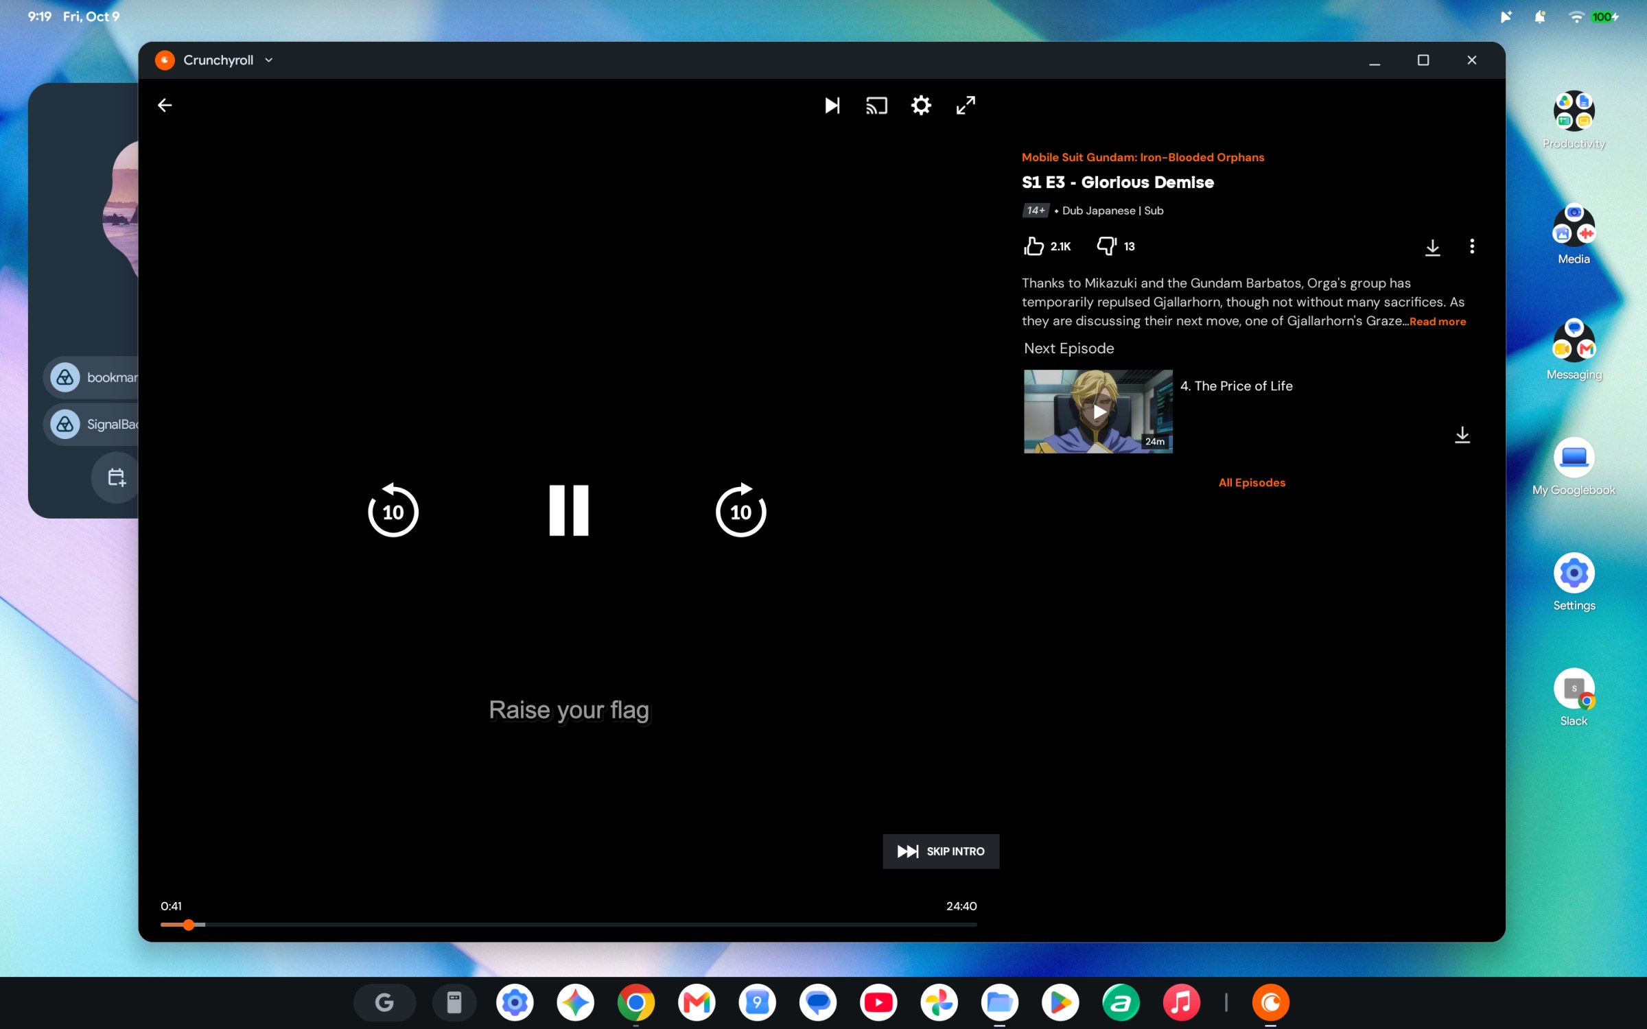Click the video progress seek bar
Screen dimensions: 1647x1029
pyautogui.click(x=568, y=925)
